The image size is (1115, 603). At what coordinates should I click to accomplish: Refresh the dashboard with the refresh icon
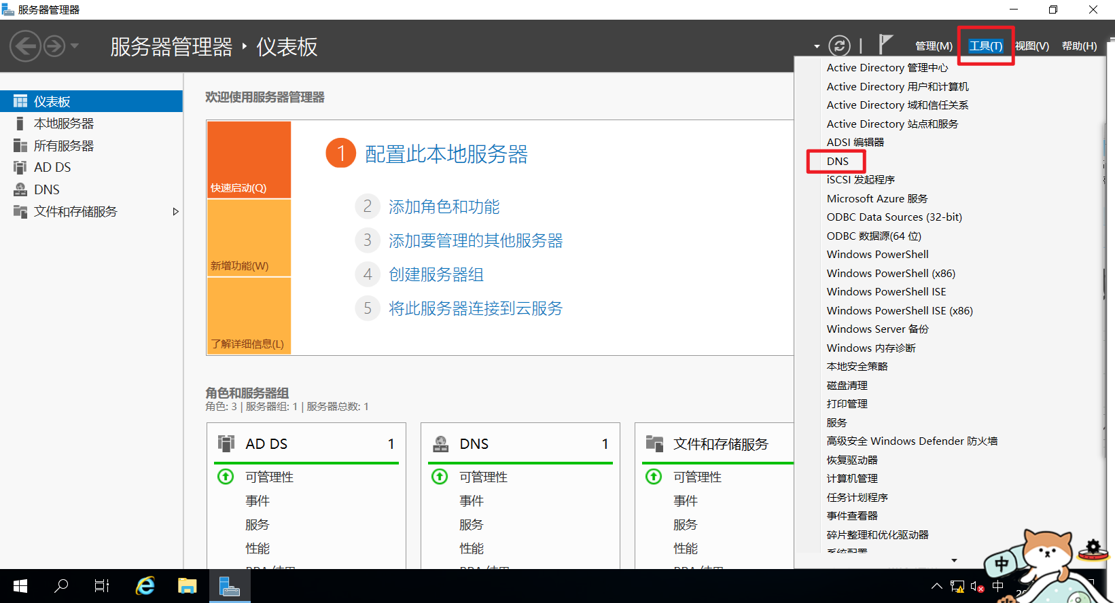pyautogui.click(x=840, y=45)
